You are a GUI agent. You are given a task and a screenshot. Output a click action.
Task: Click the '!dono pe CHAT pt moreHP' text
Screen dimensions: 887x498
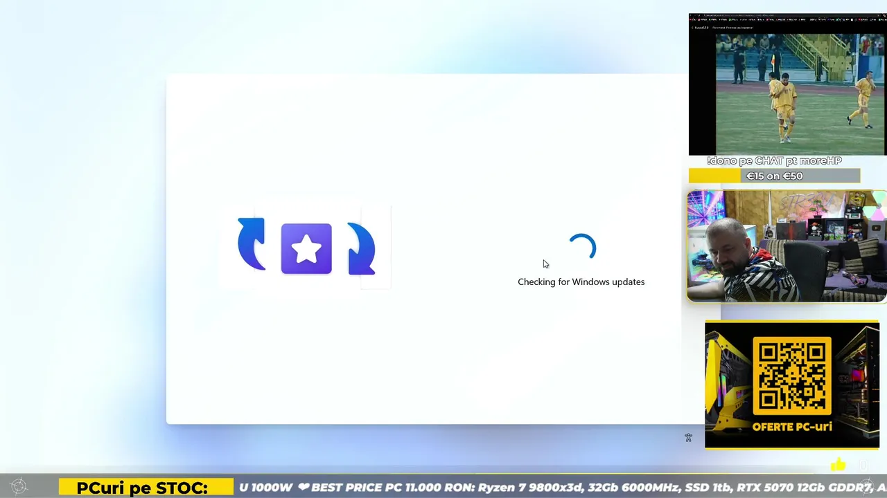pyautogui.click(x=775, y=160)
